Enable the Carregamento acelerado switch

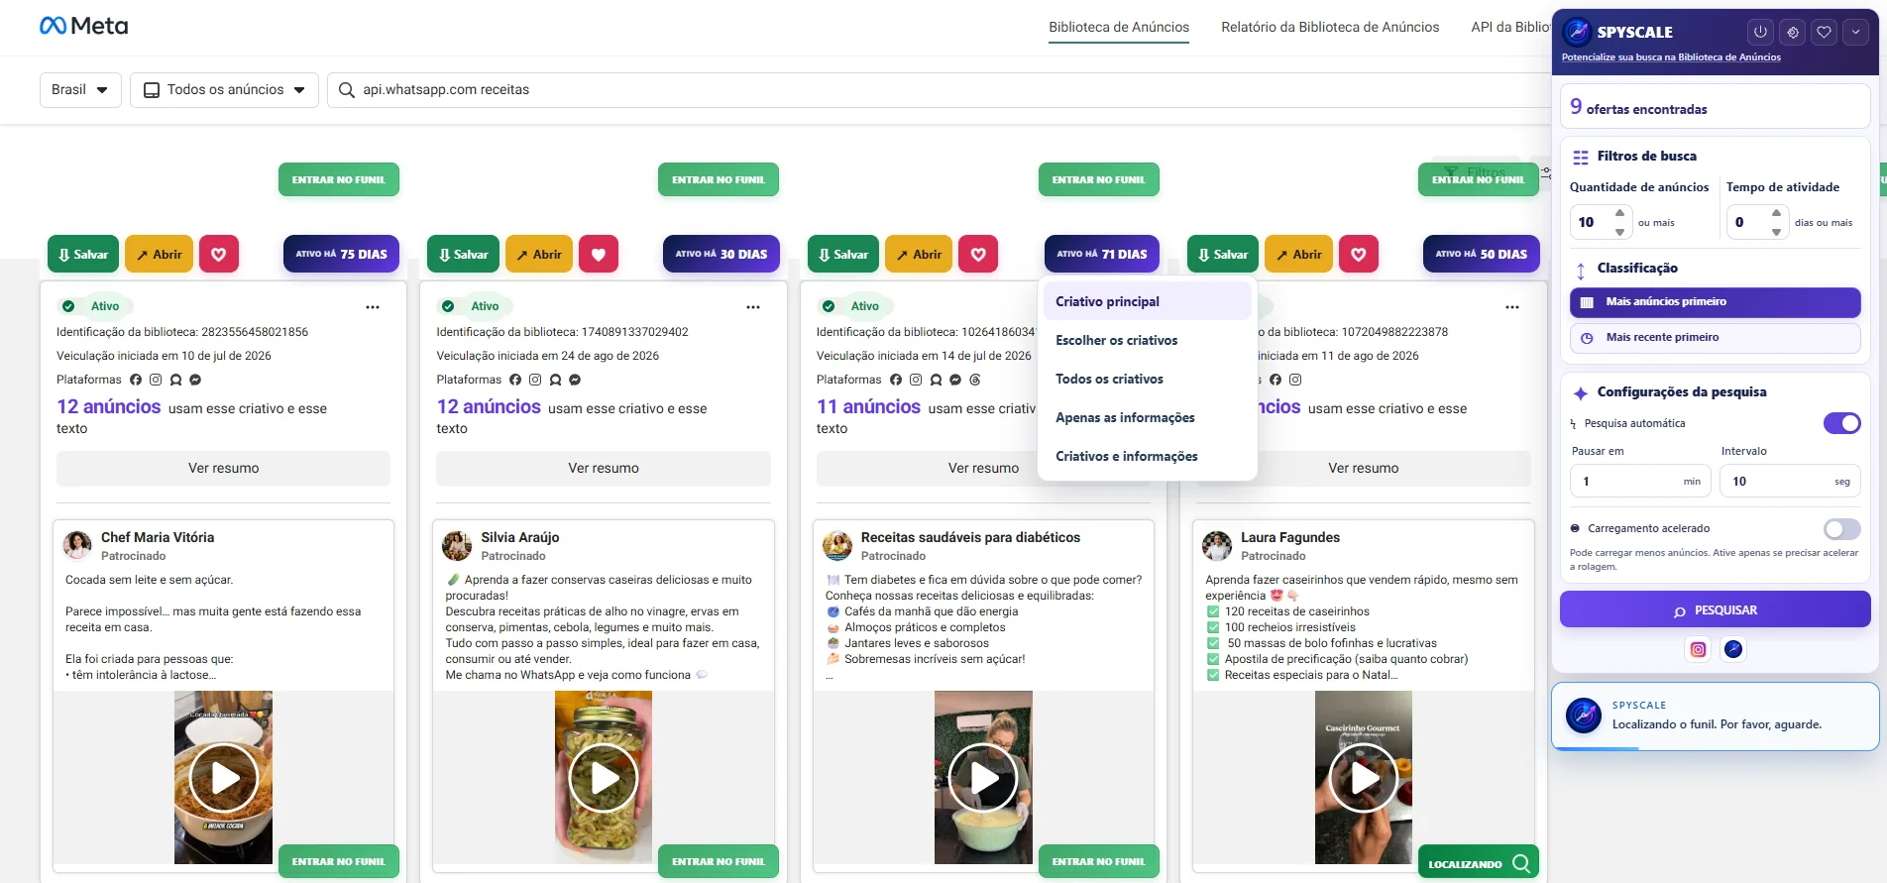[1842, 529]
